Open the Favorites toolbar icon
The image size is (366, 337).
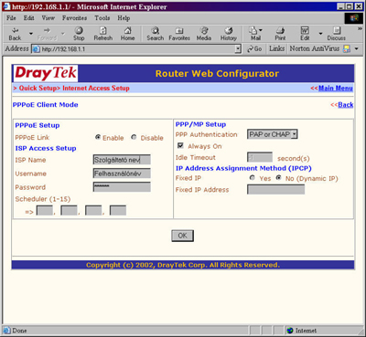point(179,30)
